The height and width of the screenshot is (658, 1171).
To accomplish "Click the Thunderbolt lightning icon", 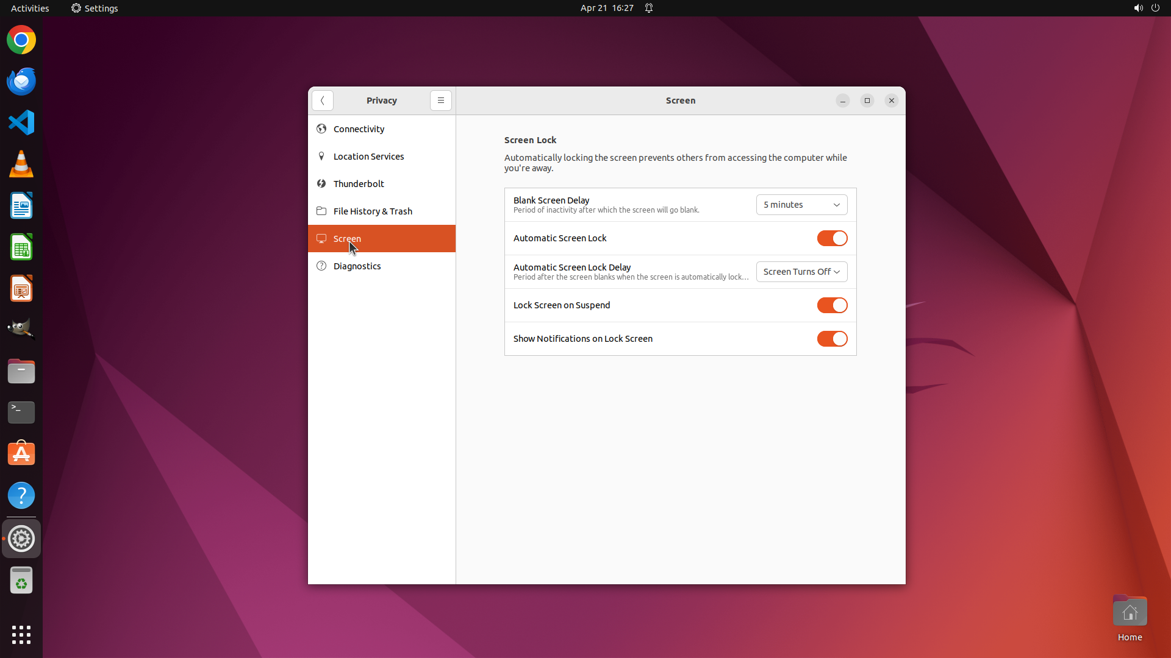I will tap(321, 183).
